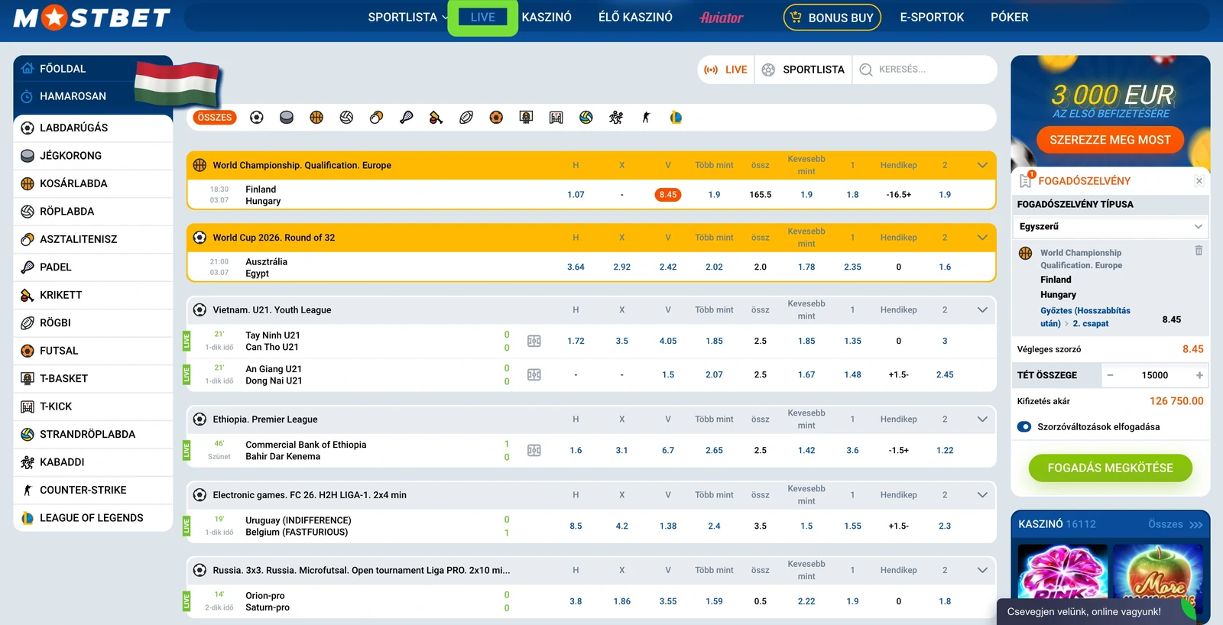Open all casino games via Összes link
This screenshot has height=625, width=1223.
point(1175,524)
